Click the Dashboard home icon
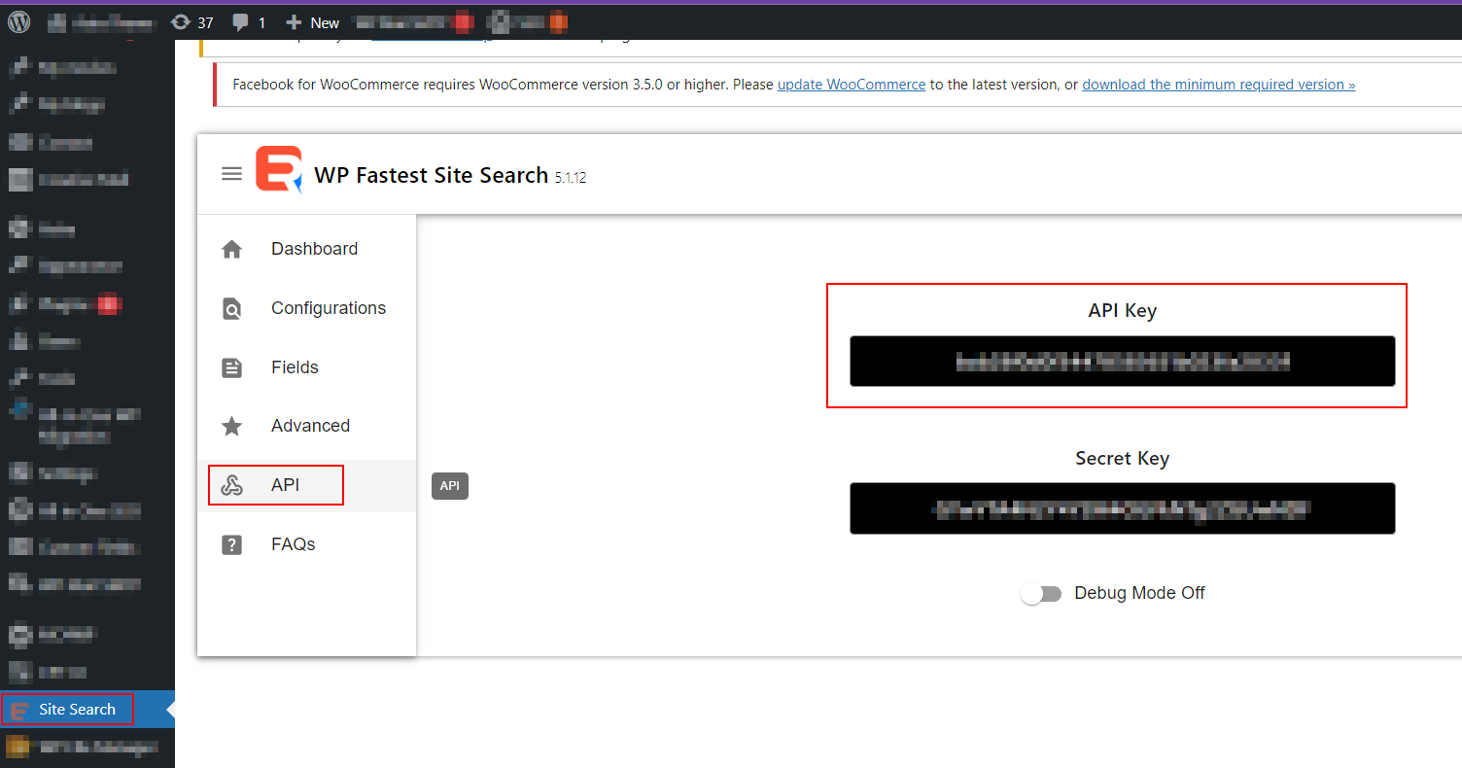Image resolution: width=1462 pixels, height=768 pixels. 231,250
